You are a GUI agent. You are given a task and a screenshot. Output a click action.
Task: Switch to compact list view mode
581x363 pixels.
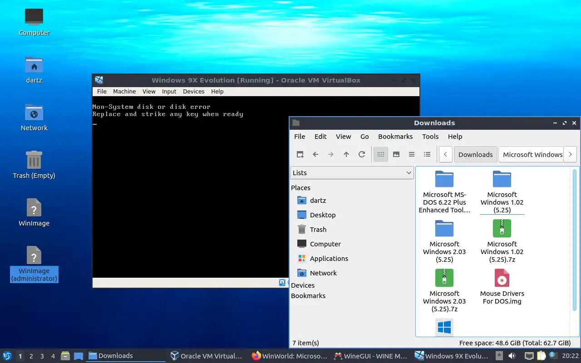412,154
